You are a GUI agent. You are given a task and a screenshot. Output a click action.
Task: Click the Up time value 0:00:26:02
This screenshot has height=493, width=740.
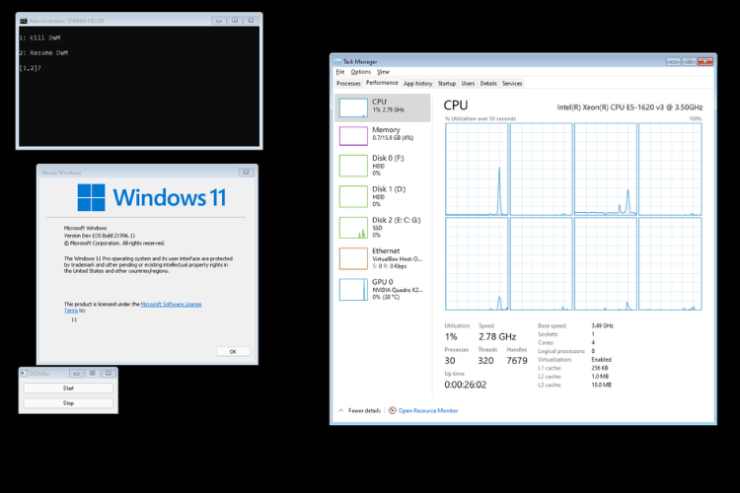click(x=466, y=385)
